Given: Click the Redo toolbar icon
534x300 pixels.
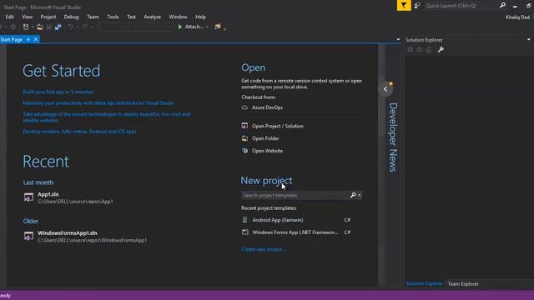Looking at the screenshot, I should click(x=85, y=27).
